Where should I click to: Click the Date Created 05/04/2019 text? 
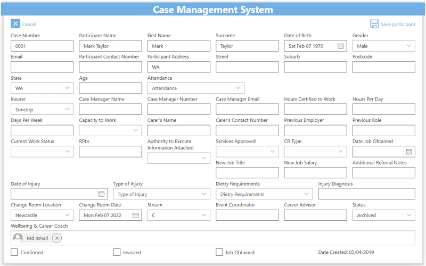click(346, 252)
